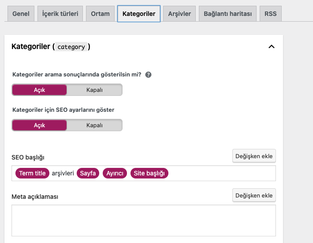Switch to İçerik türleri tab
313x243 pixels.
click(60, 14)
